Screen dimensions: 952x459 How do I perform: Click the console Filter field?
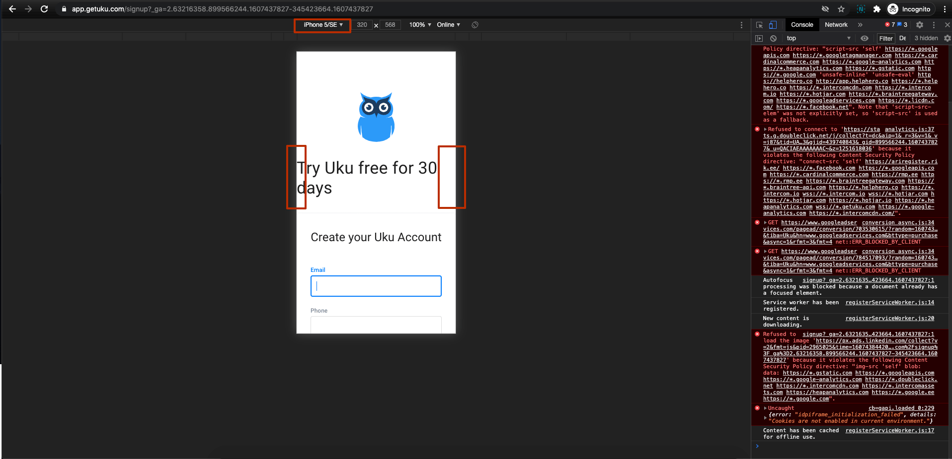click(x=886, y=38)
